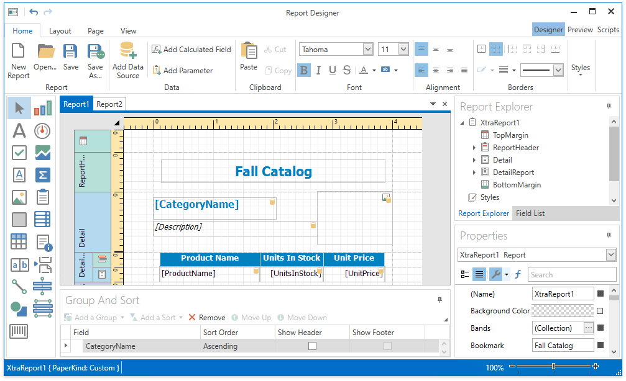Click the zoom slider handle
Screen dimensions: 626x381
point(553,366)
